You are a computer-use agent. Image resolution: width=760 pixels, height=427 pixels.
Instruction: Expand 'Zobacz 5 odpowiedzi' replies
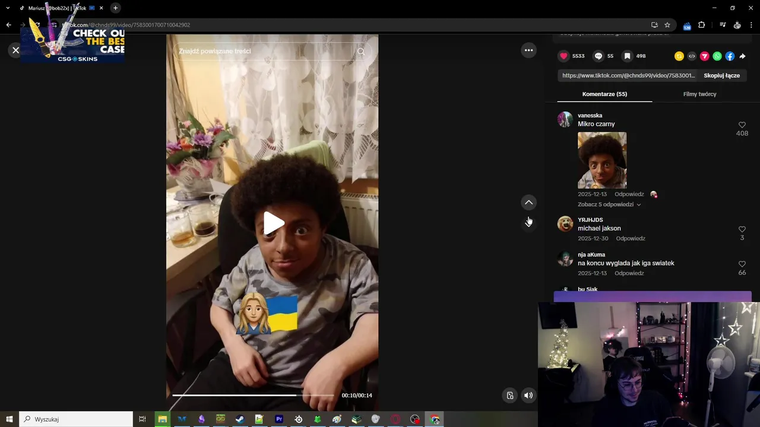coord(609,205)
